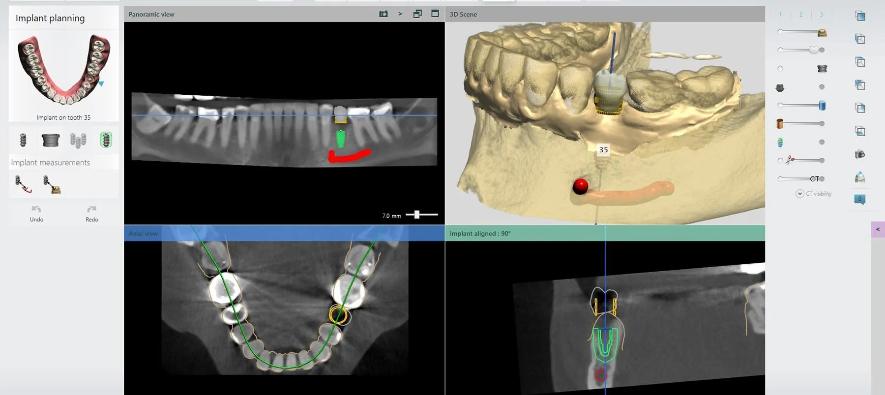885x395 pixels.
Task: Collapse side panel with the purple < arrow
Action: pos(878,229)
